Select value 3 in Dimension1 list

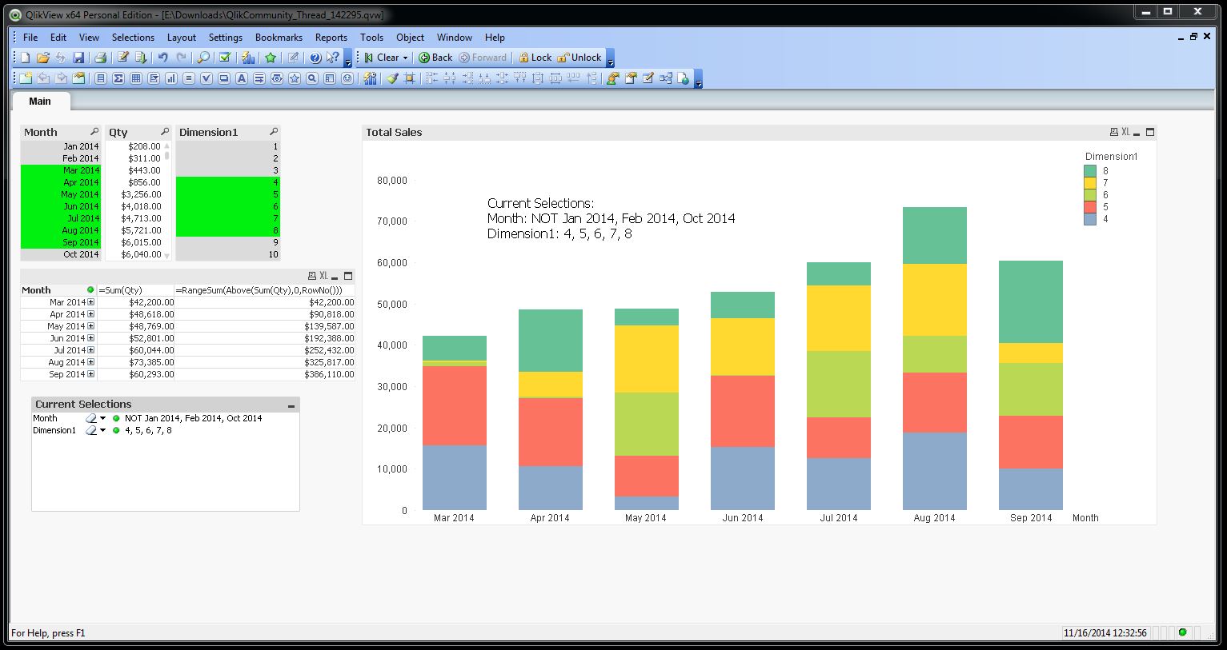228,170
